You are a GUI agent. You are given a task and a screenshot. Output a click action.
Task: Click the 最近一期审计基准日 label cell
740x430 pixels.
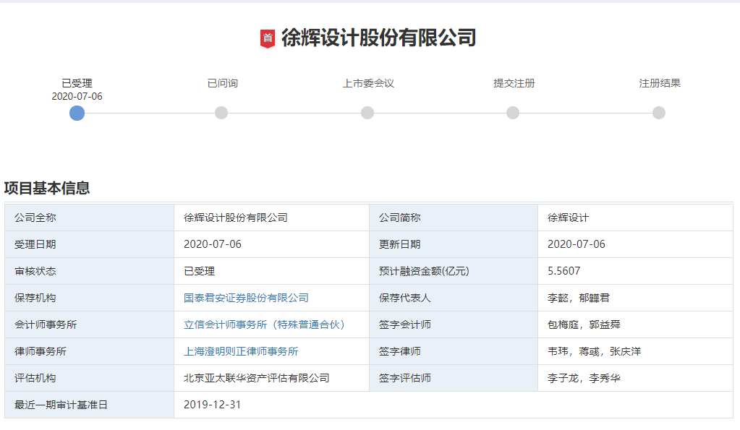click(x=89, y=405)
